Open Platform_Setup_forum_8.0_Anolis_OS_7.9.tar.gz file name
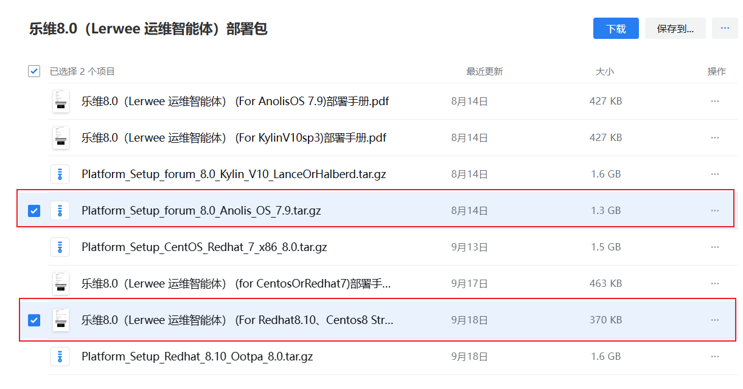This screenshot has height=389, width=743. coord(201,211)
